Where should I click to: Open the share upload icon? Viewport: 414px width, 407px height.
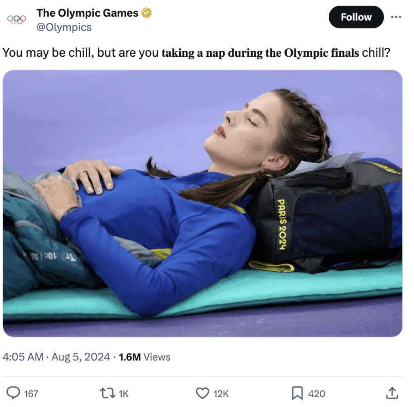click(x=392, y=393)
